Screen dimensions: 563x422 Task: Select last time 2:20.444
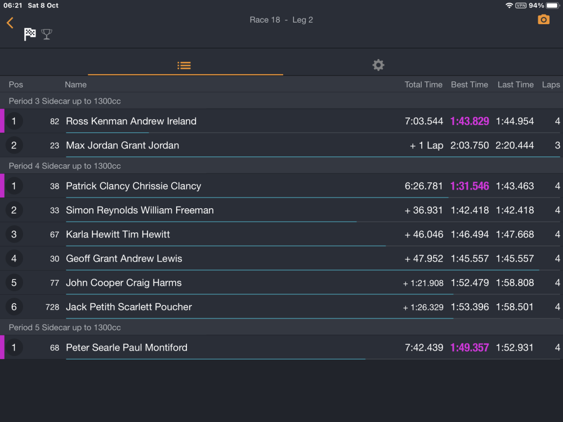click(x=515, y=145)
